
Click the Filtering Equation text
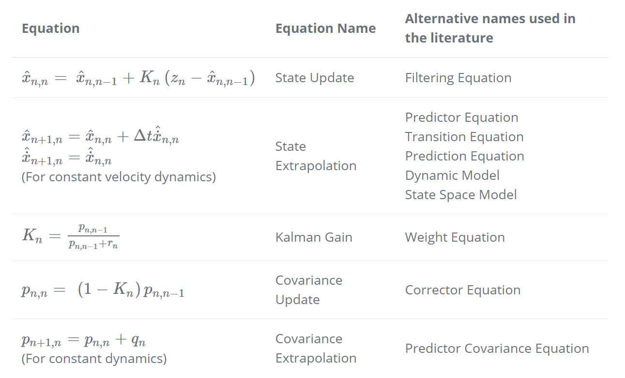458,78
